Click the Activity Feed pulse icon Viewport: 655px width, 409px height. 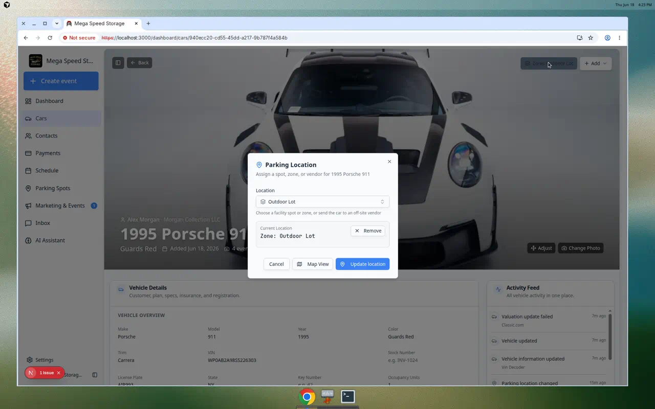(498, 289)
